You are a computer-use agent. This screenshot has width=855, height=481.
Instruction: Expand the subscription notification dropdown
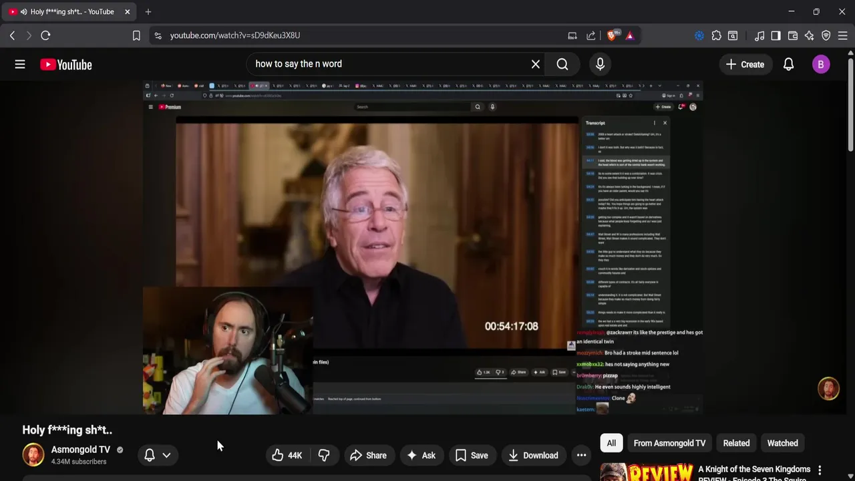(x=166, y=456)
